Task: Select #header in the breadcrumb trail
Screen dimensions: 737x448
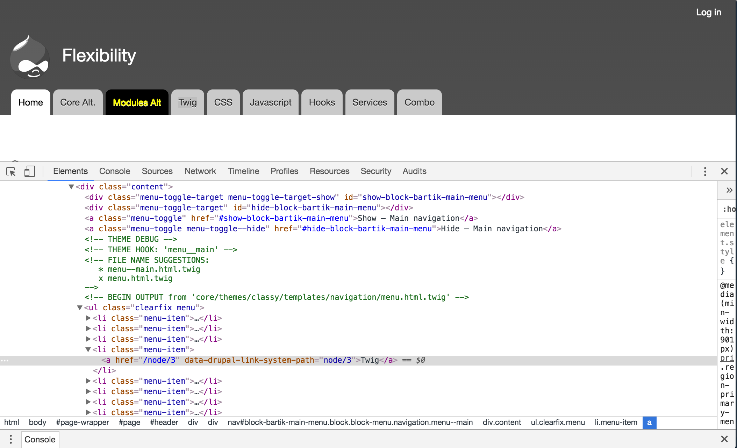Action: click(x=164, y=422)
